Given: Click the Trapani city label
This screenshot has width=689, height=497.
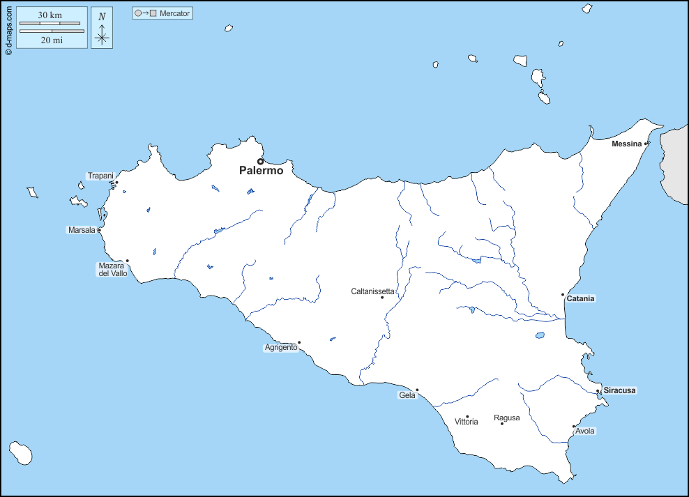Looking at the screenshot, I should click(100, 176).
